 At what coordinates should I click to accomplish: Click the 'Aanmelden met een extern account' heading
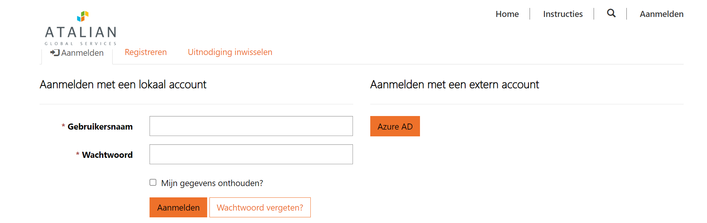point(454,84)
